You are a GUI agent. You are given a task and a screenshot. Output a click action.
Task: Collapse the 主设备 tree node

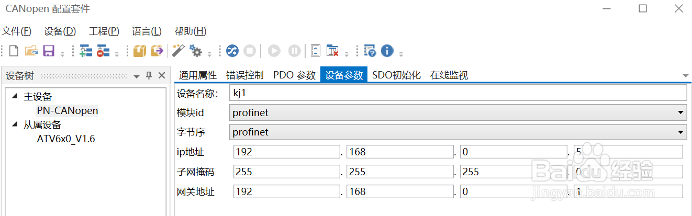[x=14, y=96]
